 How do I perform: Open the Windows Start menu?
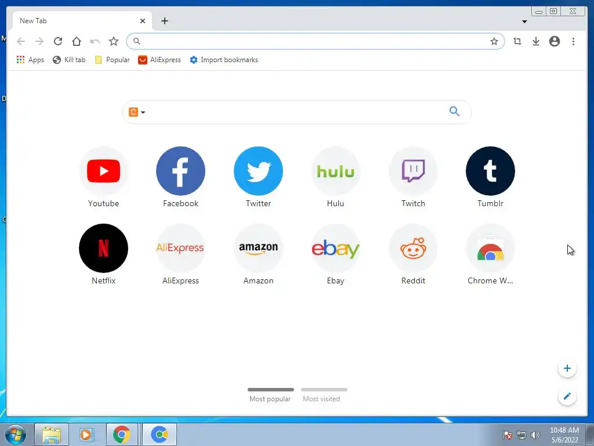[16, 434]
